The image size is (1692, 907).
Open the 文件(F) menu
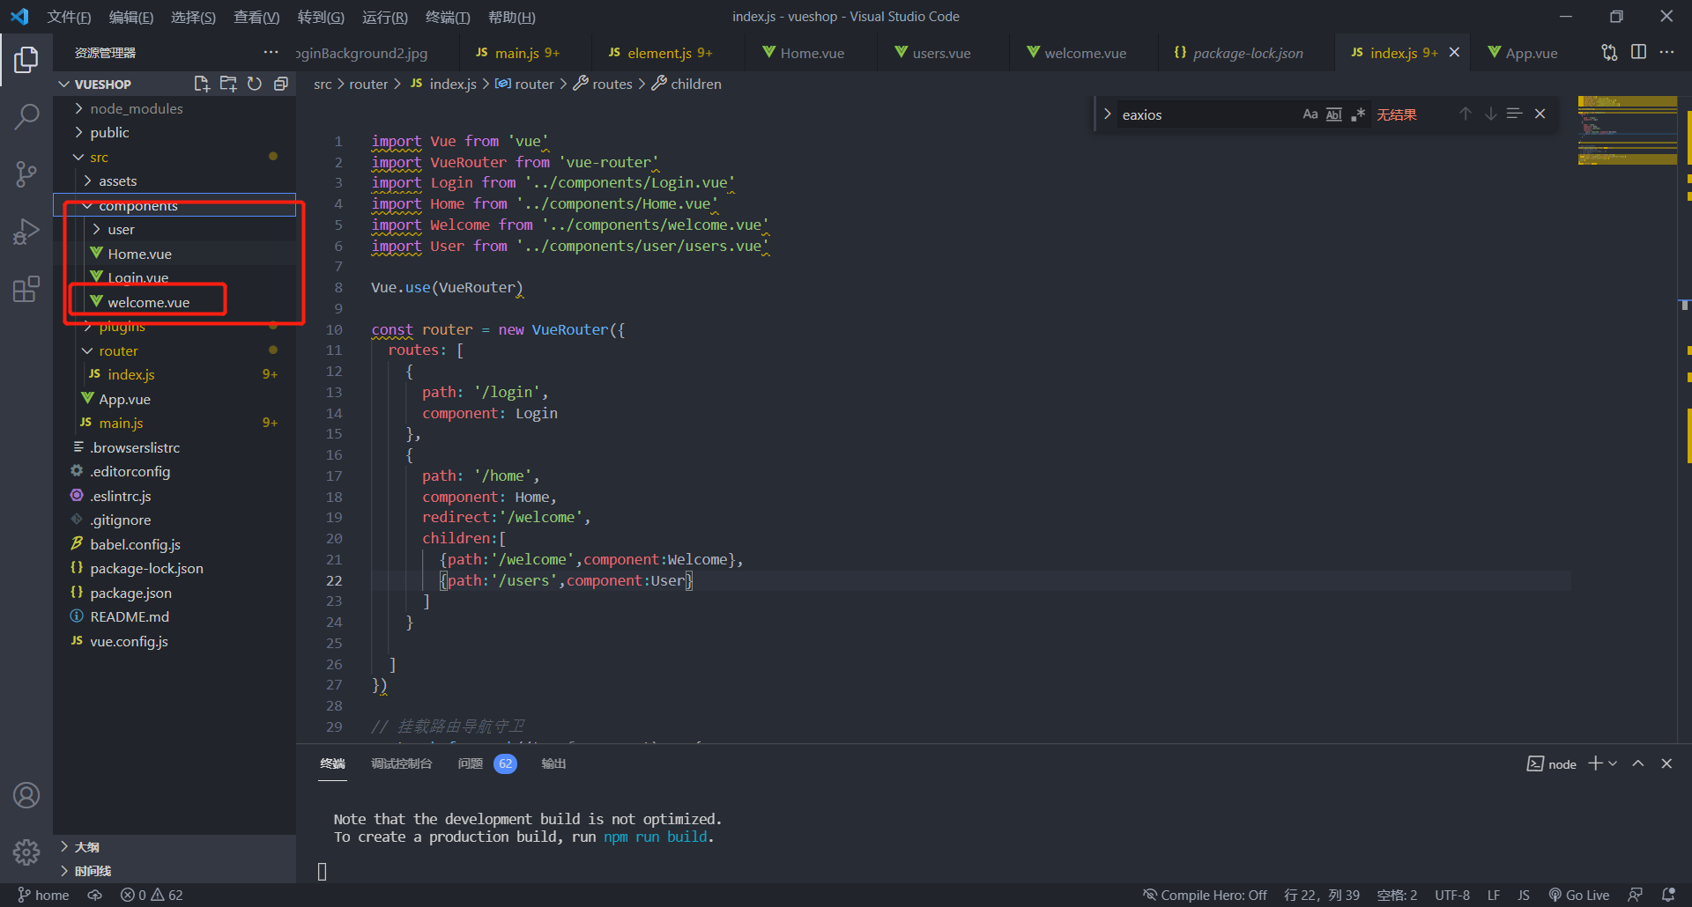69,17
